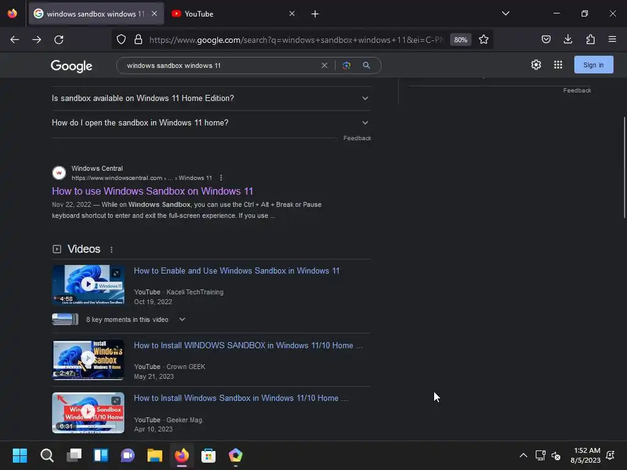Viewport: 627px width, 470px height.
Task: Search by image with Google Lens
Action: [x=347, y=65]
